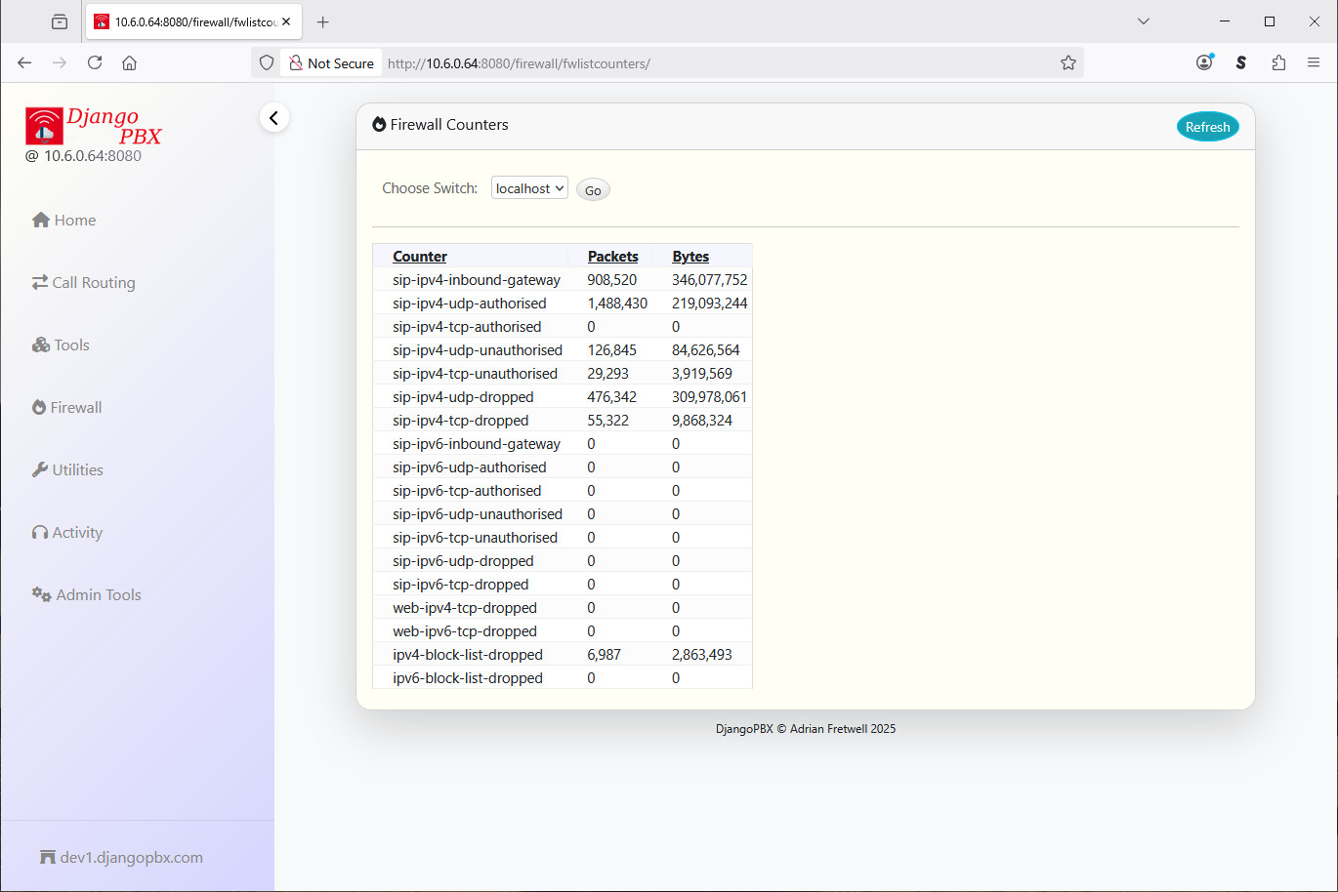This screenshot has width=1338, height=892.
Task: Reload the page using the browser refresh icon
Action: tap(95, 63)
